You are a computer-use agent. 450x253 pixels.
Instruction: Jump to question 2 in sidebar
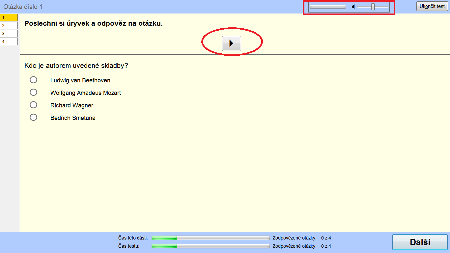click(9, 25)
